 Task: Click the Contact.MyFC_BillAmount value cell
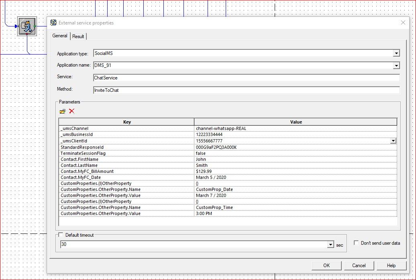(295, 171)
